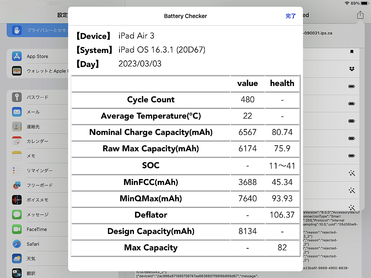Select the Safari compass icon
Image resolution: width=371 pixels, height=278 pixels.
coord(17,244)
